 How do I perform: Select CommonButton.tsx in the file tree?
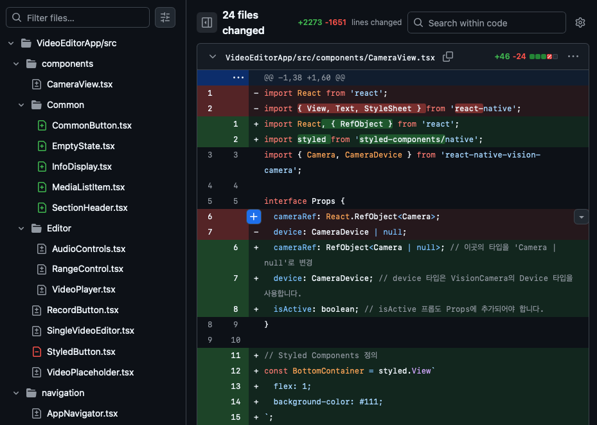92,125
